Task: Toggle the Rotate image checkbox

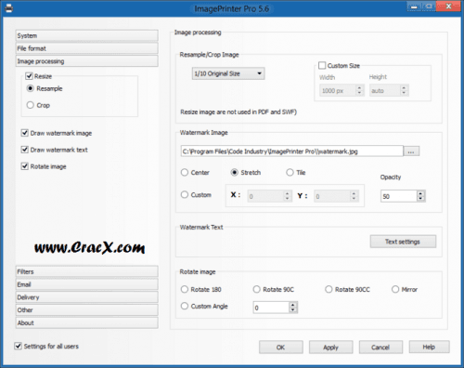Action: [x=25, y=166]
